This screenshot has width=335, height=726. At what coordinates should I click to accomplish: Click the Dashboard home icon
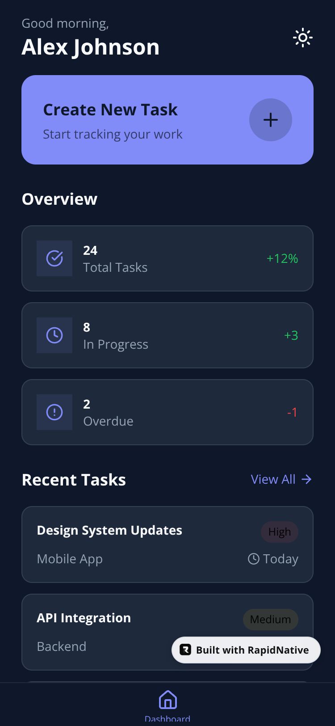[x=167, y=700]
